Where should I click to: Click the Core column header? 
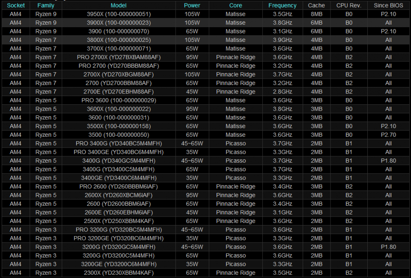coord(235,6)
